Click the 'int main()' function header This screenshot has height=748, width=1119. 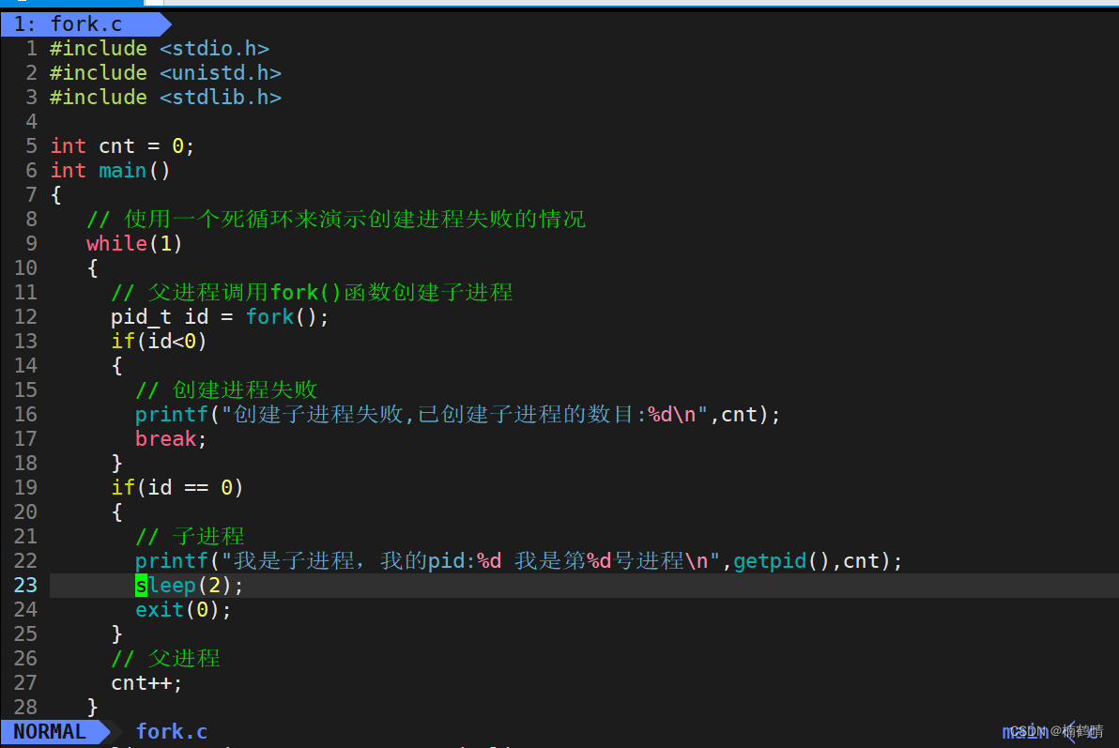110,171
